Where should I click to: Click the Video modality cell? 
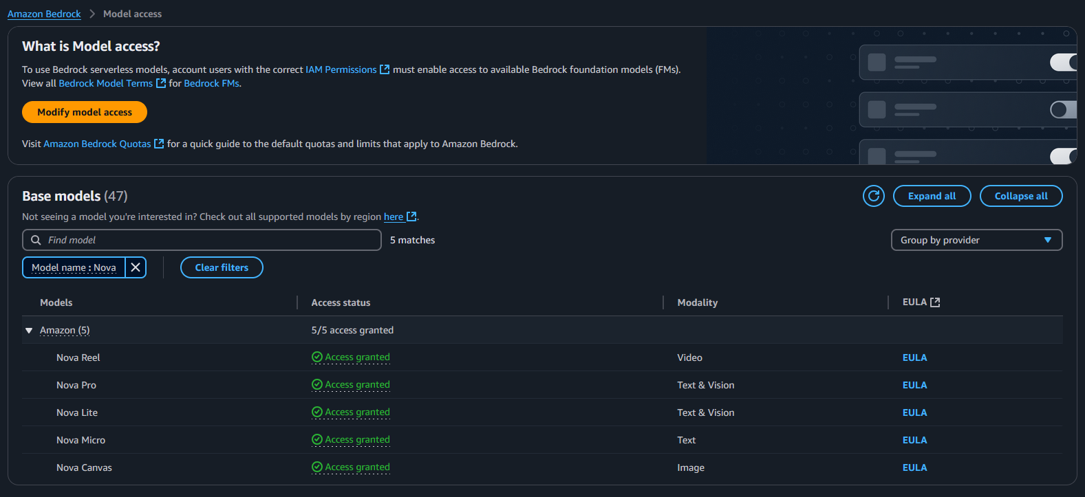coord(689,357)
